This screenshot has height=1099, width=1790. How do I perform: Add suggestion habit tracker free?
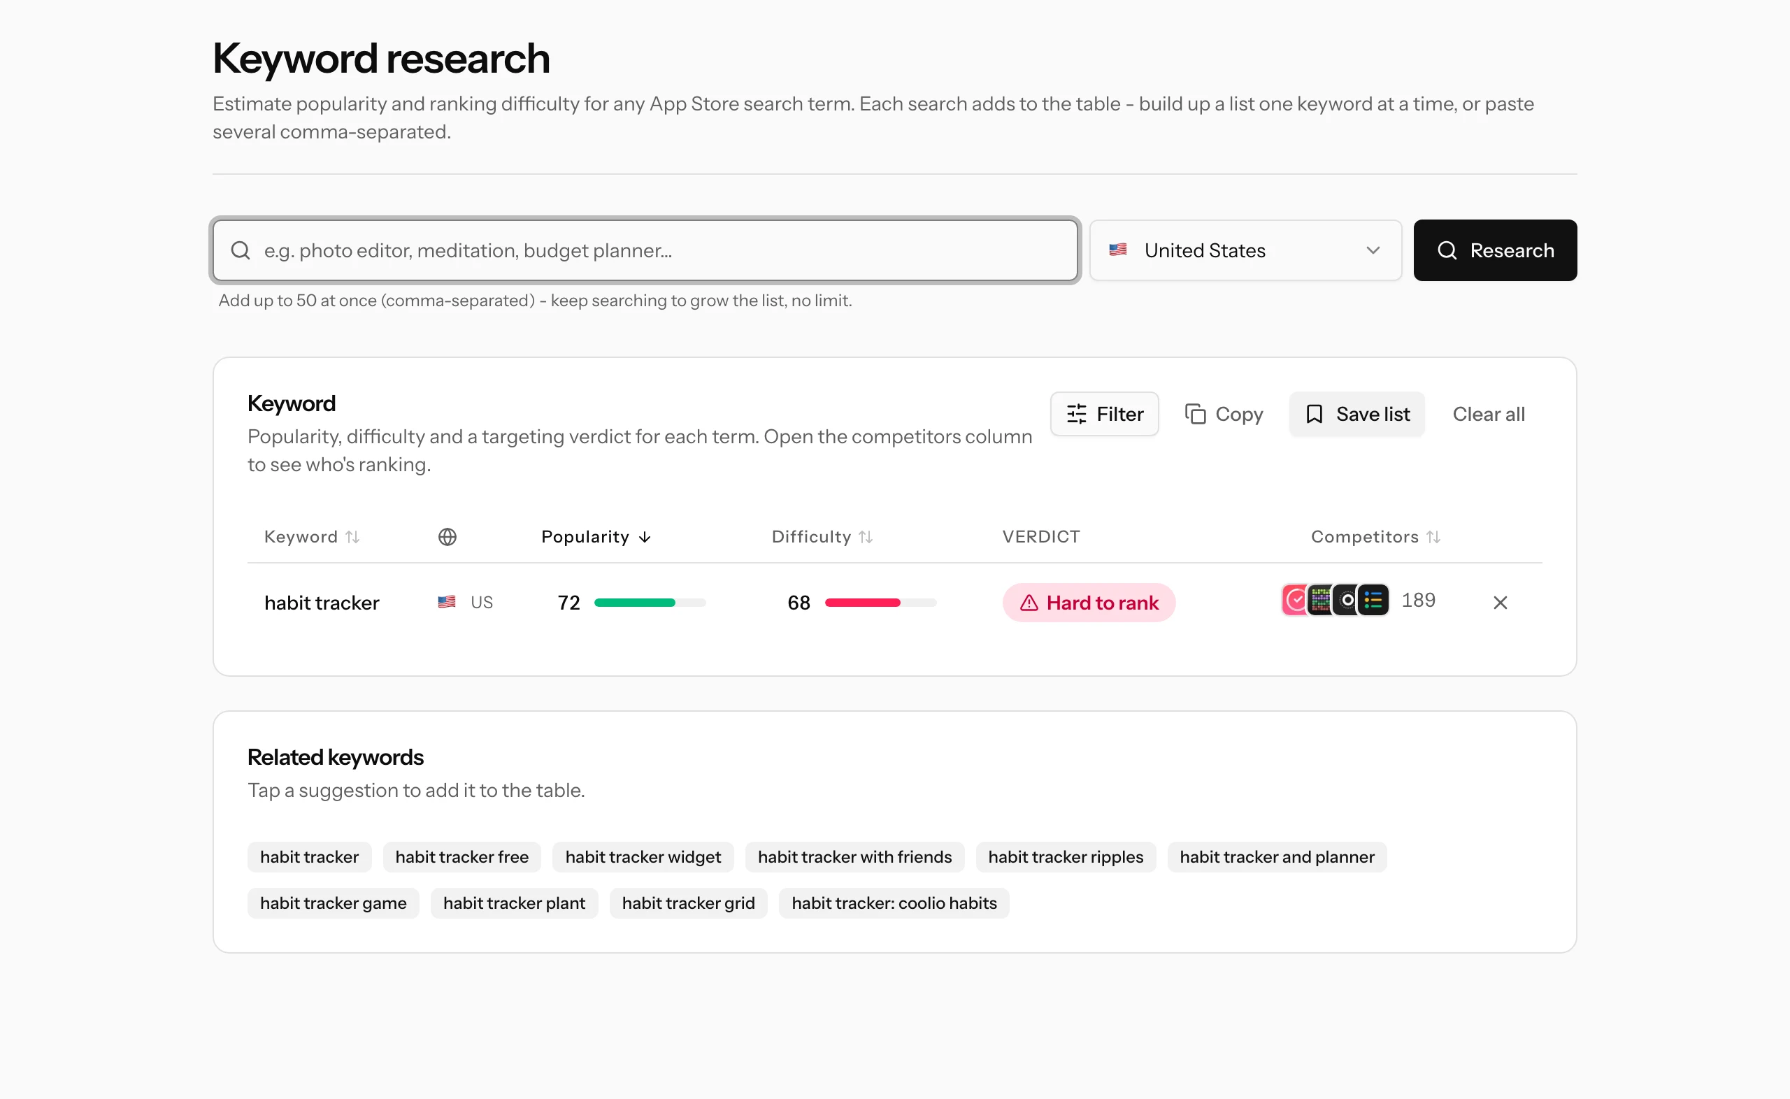click(461, 857)
